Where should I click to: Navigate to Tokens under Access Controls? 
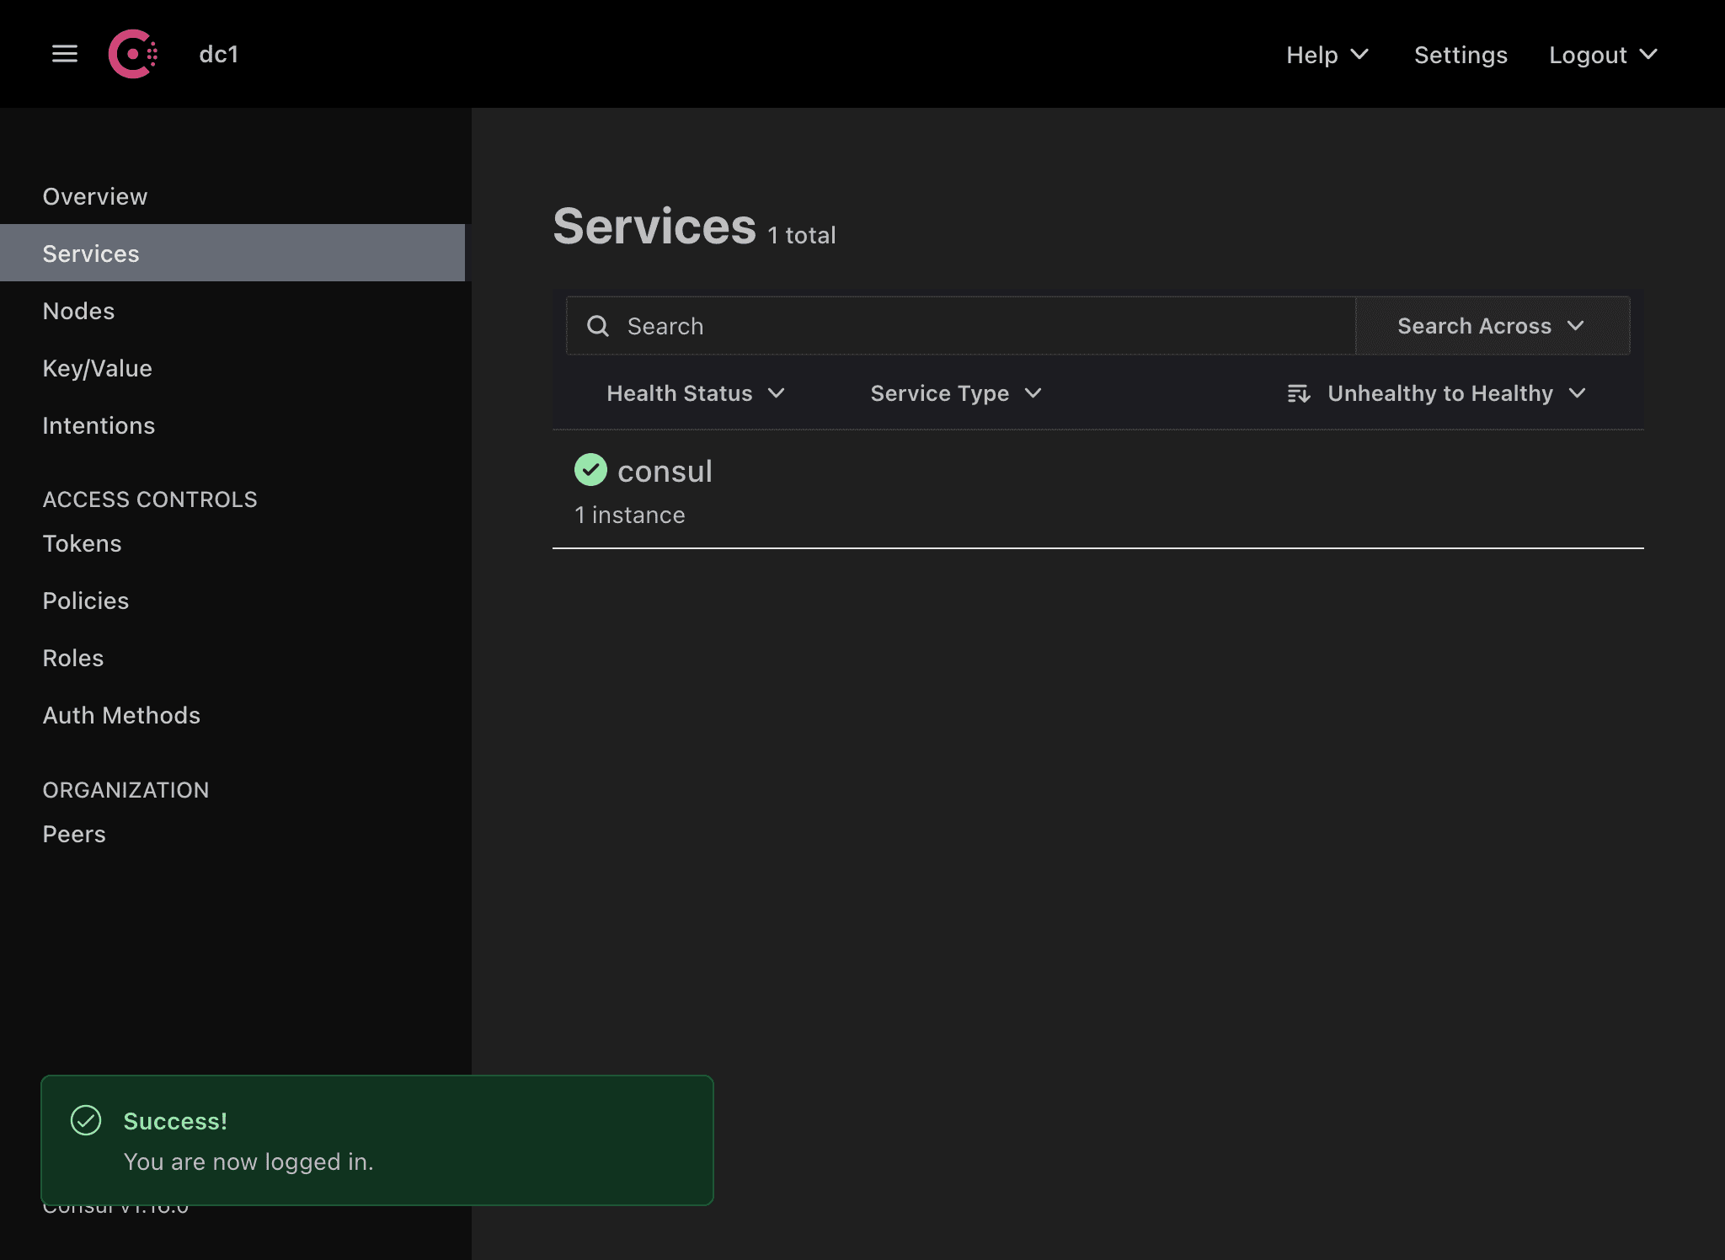click(x=82, y=542)
